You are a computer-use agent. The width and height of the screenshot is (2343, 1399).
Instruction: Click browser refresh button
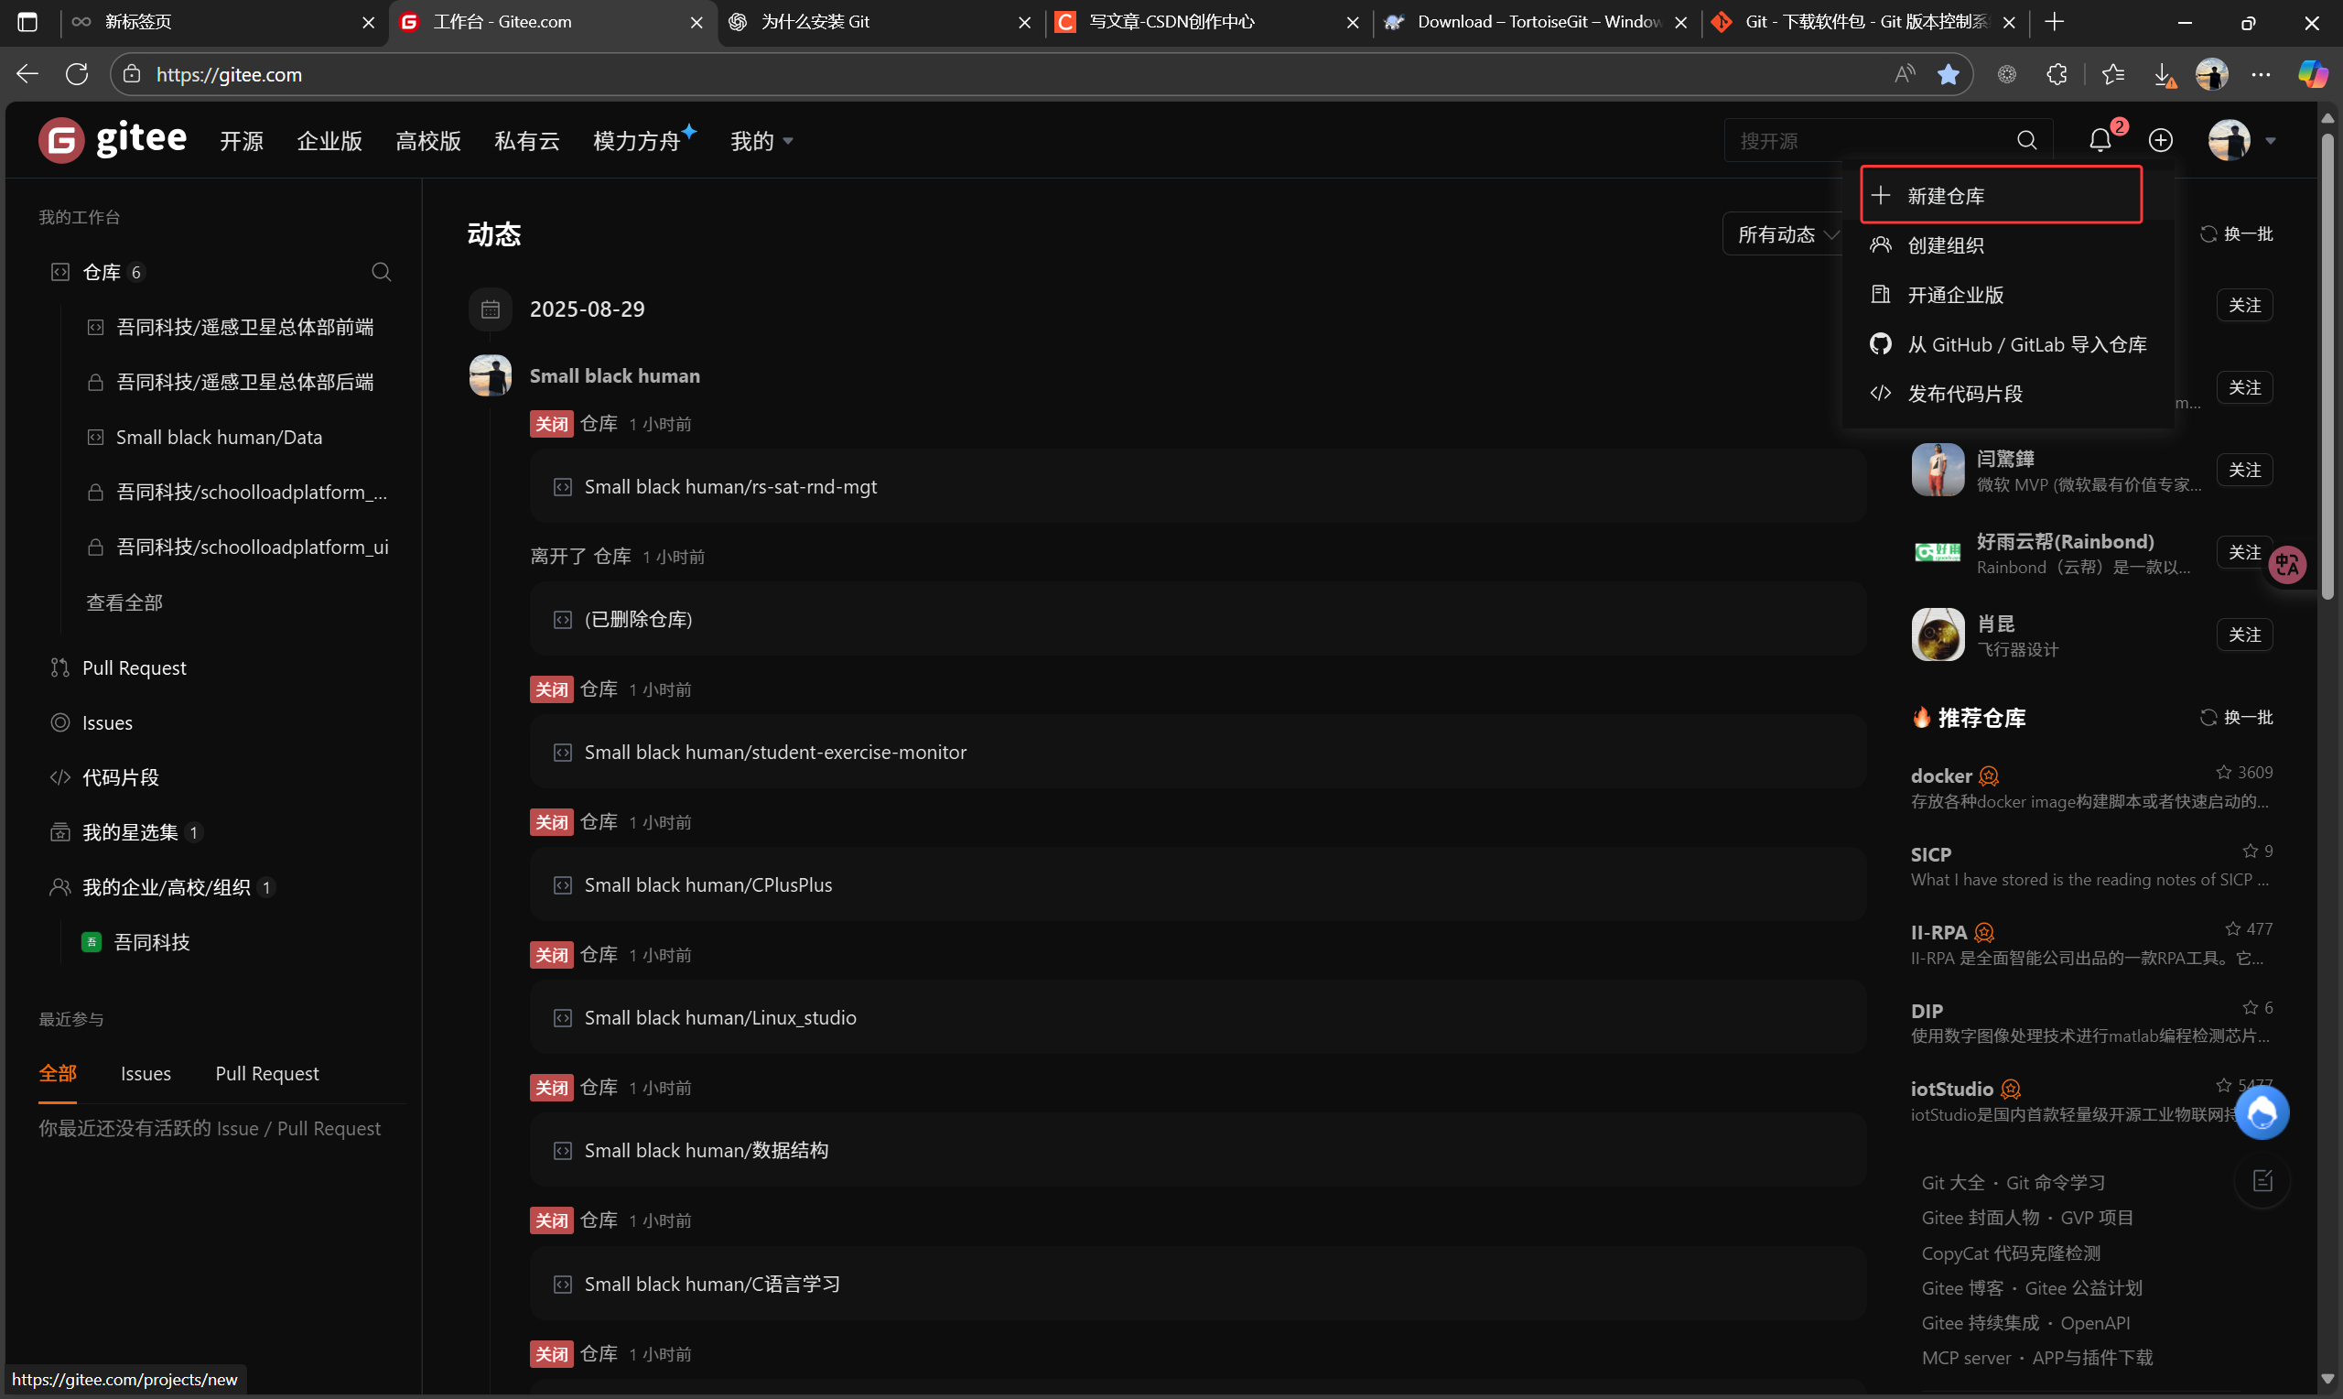(x=77, y=74)
